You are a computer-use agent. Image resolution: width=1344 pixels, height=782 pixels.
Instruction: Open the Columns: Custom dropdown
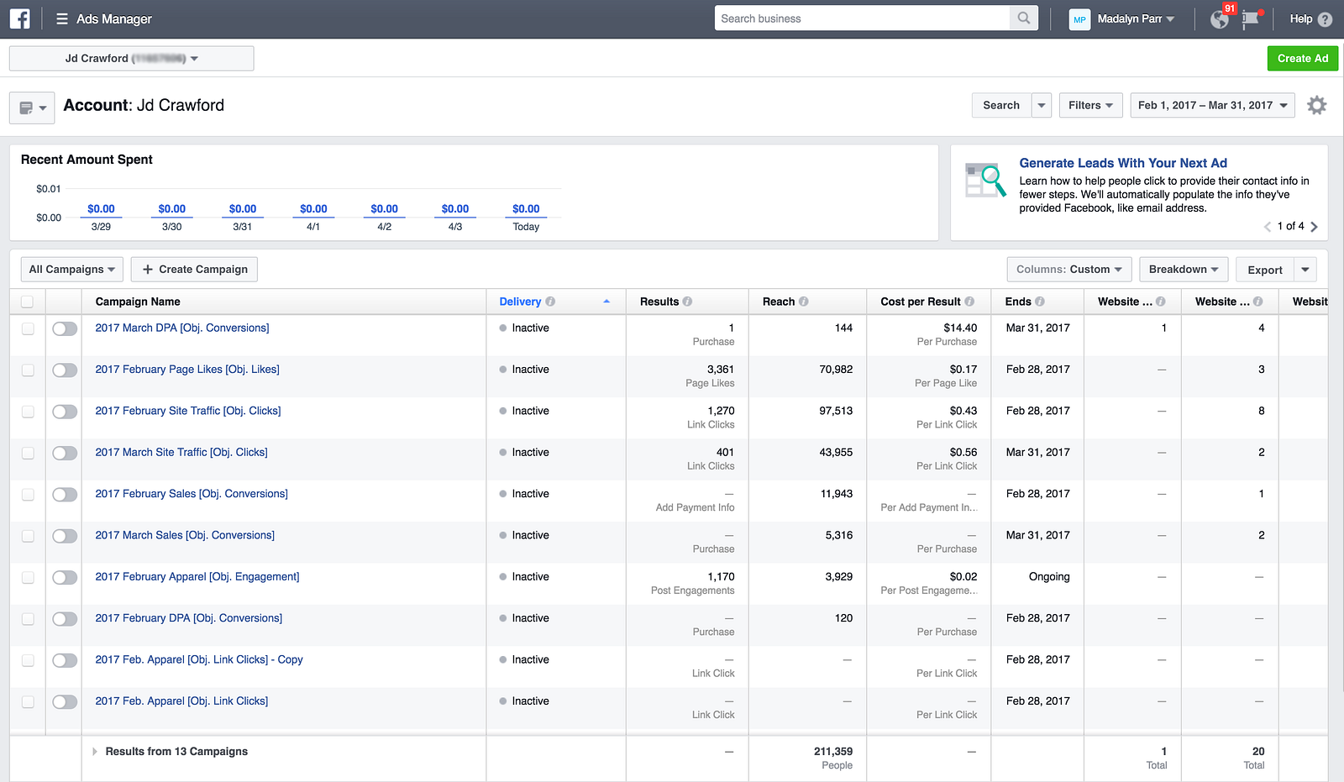(x=1068, y=270)
